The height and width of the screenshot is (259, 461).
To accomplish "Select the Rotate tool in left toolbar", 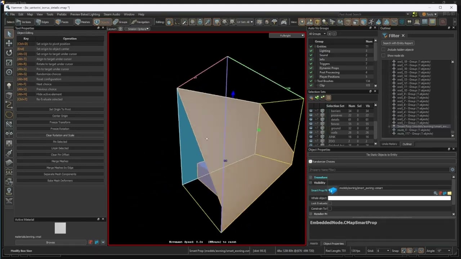I will (9, 53).
